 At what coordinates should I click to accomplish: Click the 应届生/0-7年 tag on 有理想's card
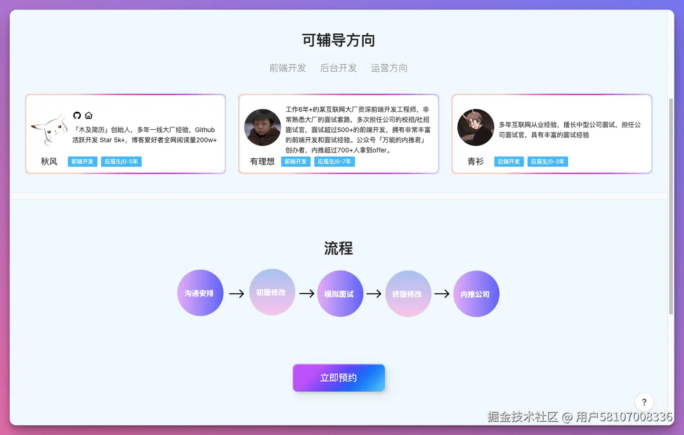tap(334, 162)
